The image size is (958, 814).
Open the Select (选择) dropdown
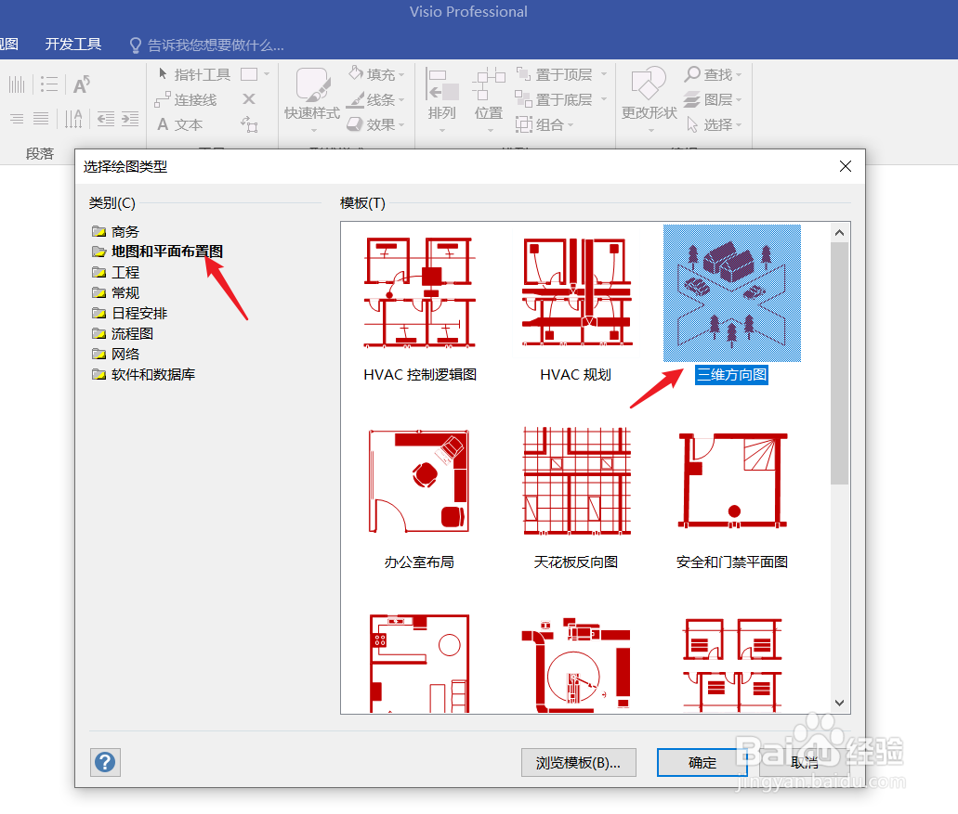[713, 124]
